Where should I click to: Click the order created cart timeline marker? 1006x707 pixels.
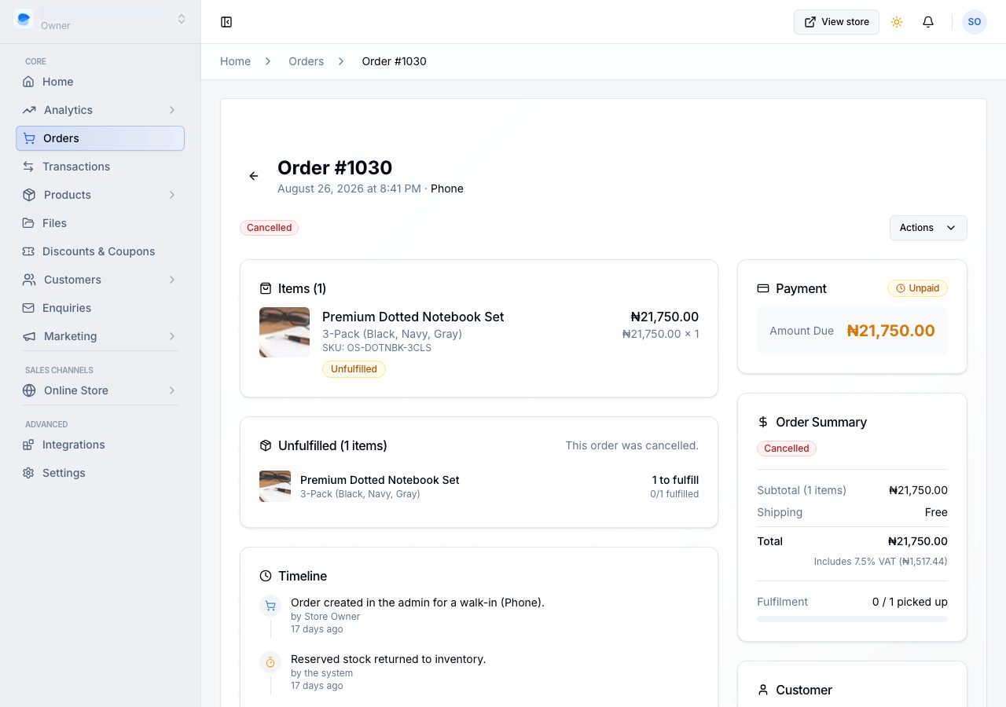click(270, 606)
